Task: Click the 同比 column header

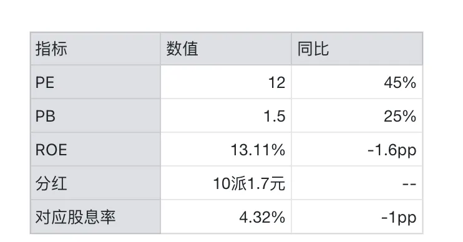Action: tap(357, 49)
